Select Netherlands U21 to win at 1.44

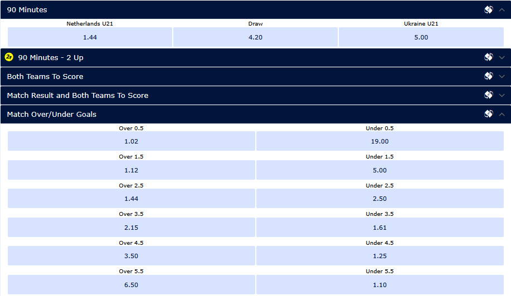tap(90, 37)
